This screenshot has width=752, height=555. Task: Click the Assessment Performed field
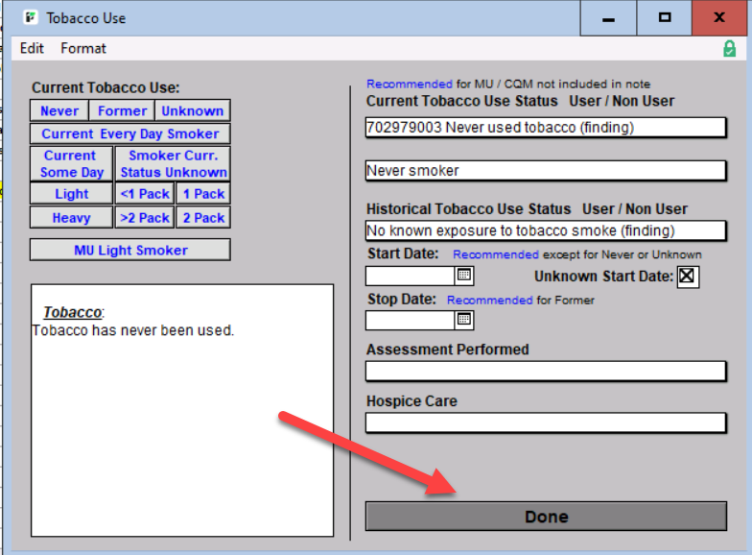pyautogui.click(x=546, y=372)
